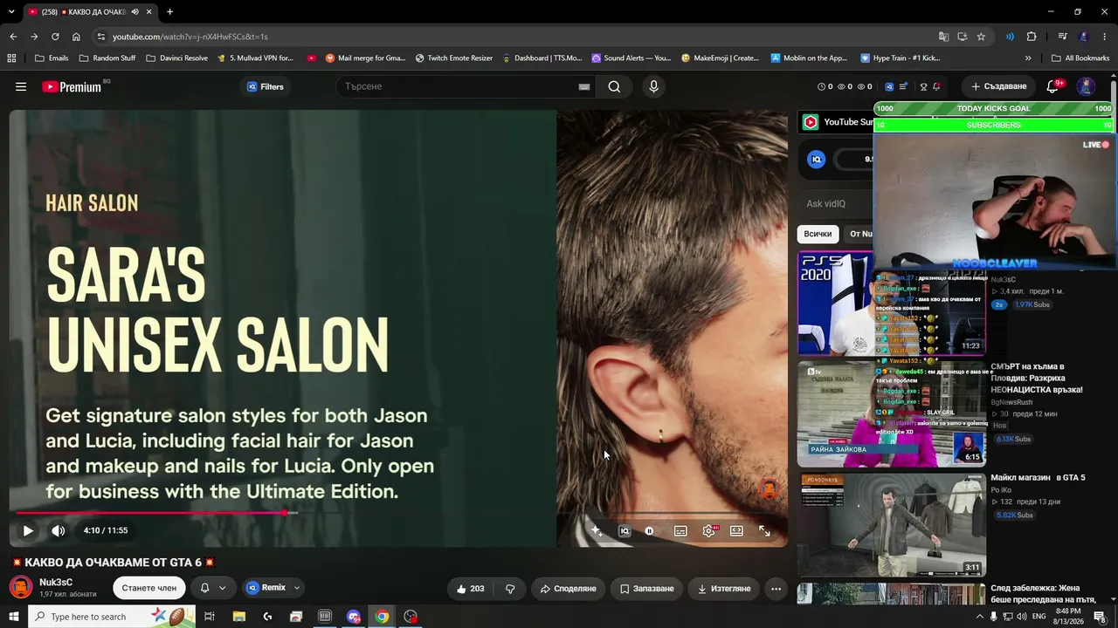The image size is (1118, 628).
Task: Open Windows Start menu
Action: pyautogui.click(x=13, y=617)
